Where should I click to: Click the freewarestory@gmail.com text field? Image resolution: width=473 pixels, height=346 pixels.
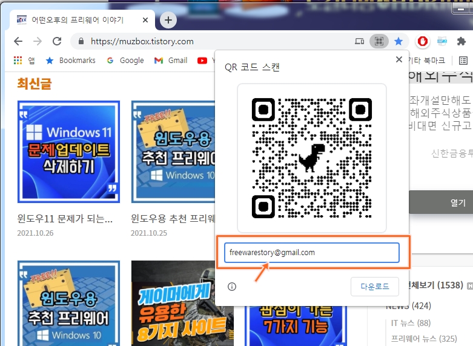[x=312, y=253]
